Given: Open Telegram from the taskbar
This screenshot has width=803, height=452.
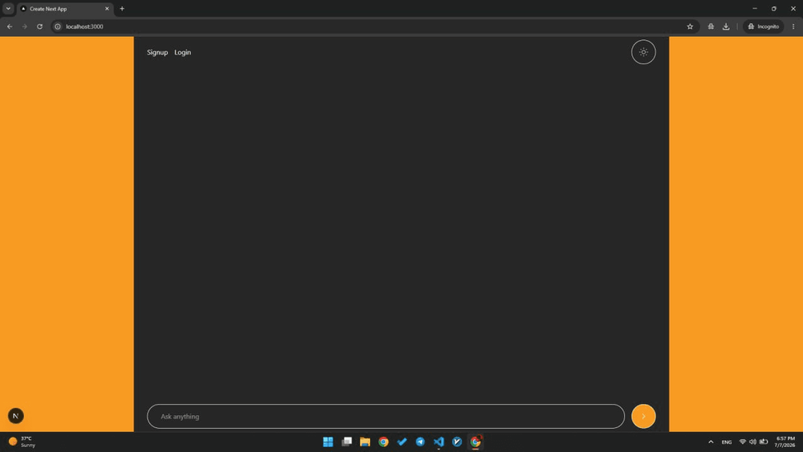Looking at the screenshot, I should (421, 442).
